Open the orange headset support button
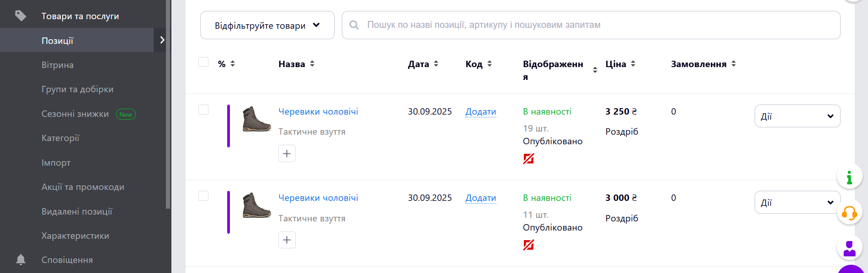 pyautogui.click(x=849, y=213)
